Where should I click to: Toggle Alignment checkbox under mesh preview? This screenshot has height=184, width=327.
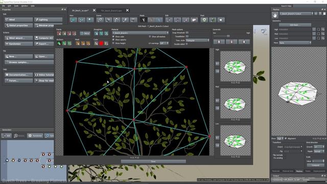tap(286, 139)
